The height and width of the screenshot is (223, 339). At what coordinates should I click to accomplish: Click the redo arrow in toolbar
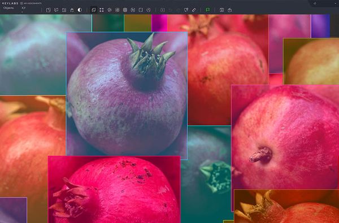click(x=178, y=10)
